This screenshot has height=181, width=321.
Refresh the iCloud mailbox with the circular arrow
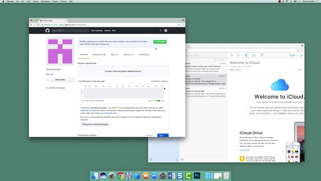coord(177,160)
